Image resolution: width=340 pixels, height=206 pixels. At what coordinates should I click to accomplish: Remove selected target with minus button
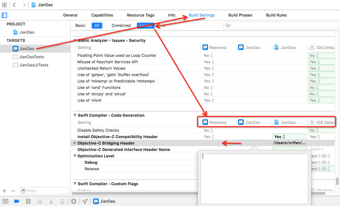(x=13, y=191)
